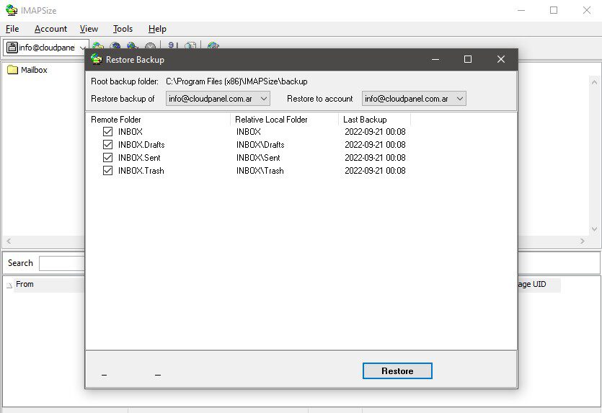Screen dimensions: 602x413
Task: Deselect the INBOX.Trash checkbox
Action: 107,171
